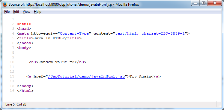Viewport: 224px width, 110px height.
Task: Click the Java In HTML title text
Action: click(x=48, y=38)
